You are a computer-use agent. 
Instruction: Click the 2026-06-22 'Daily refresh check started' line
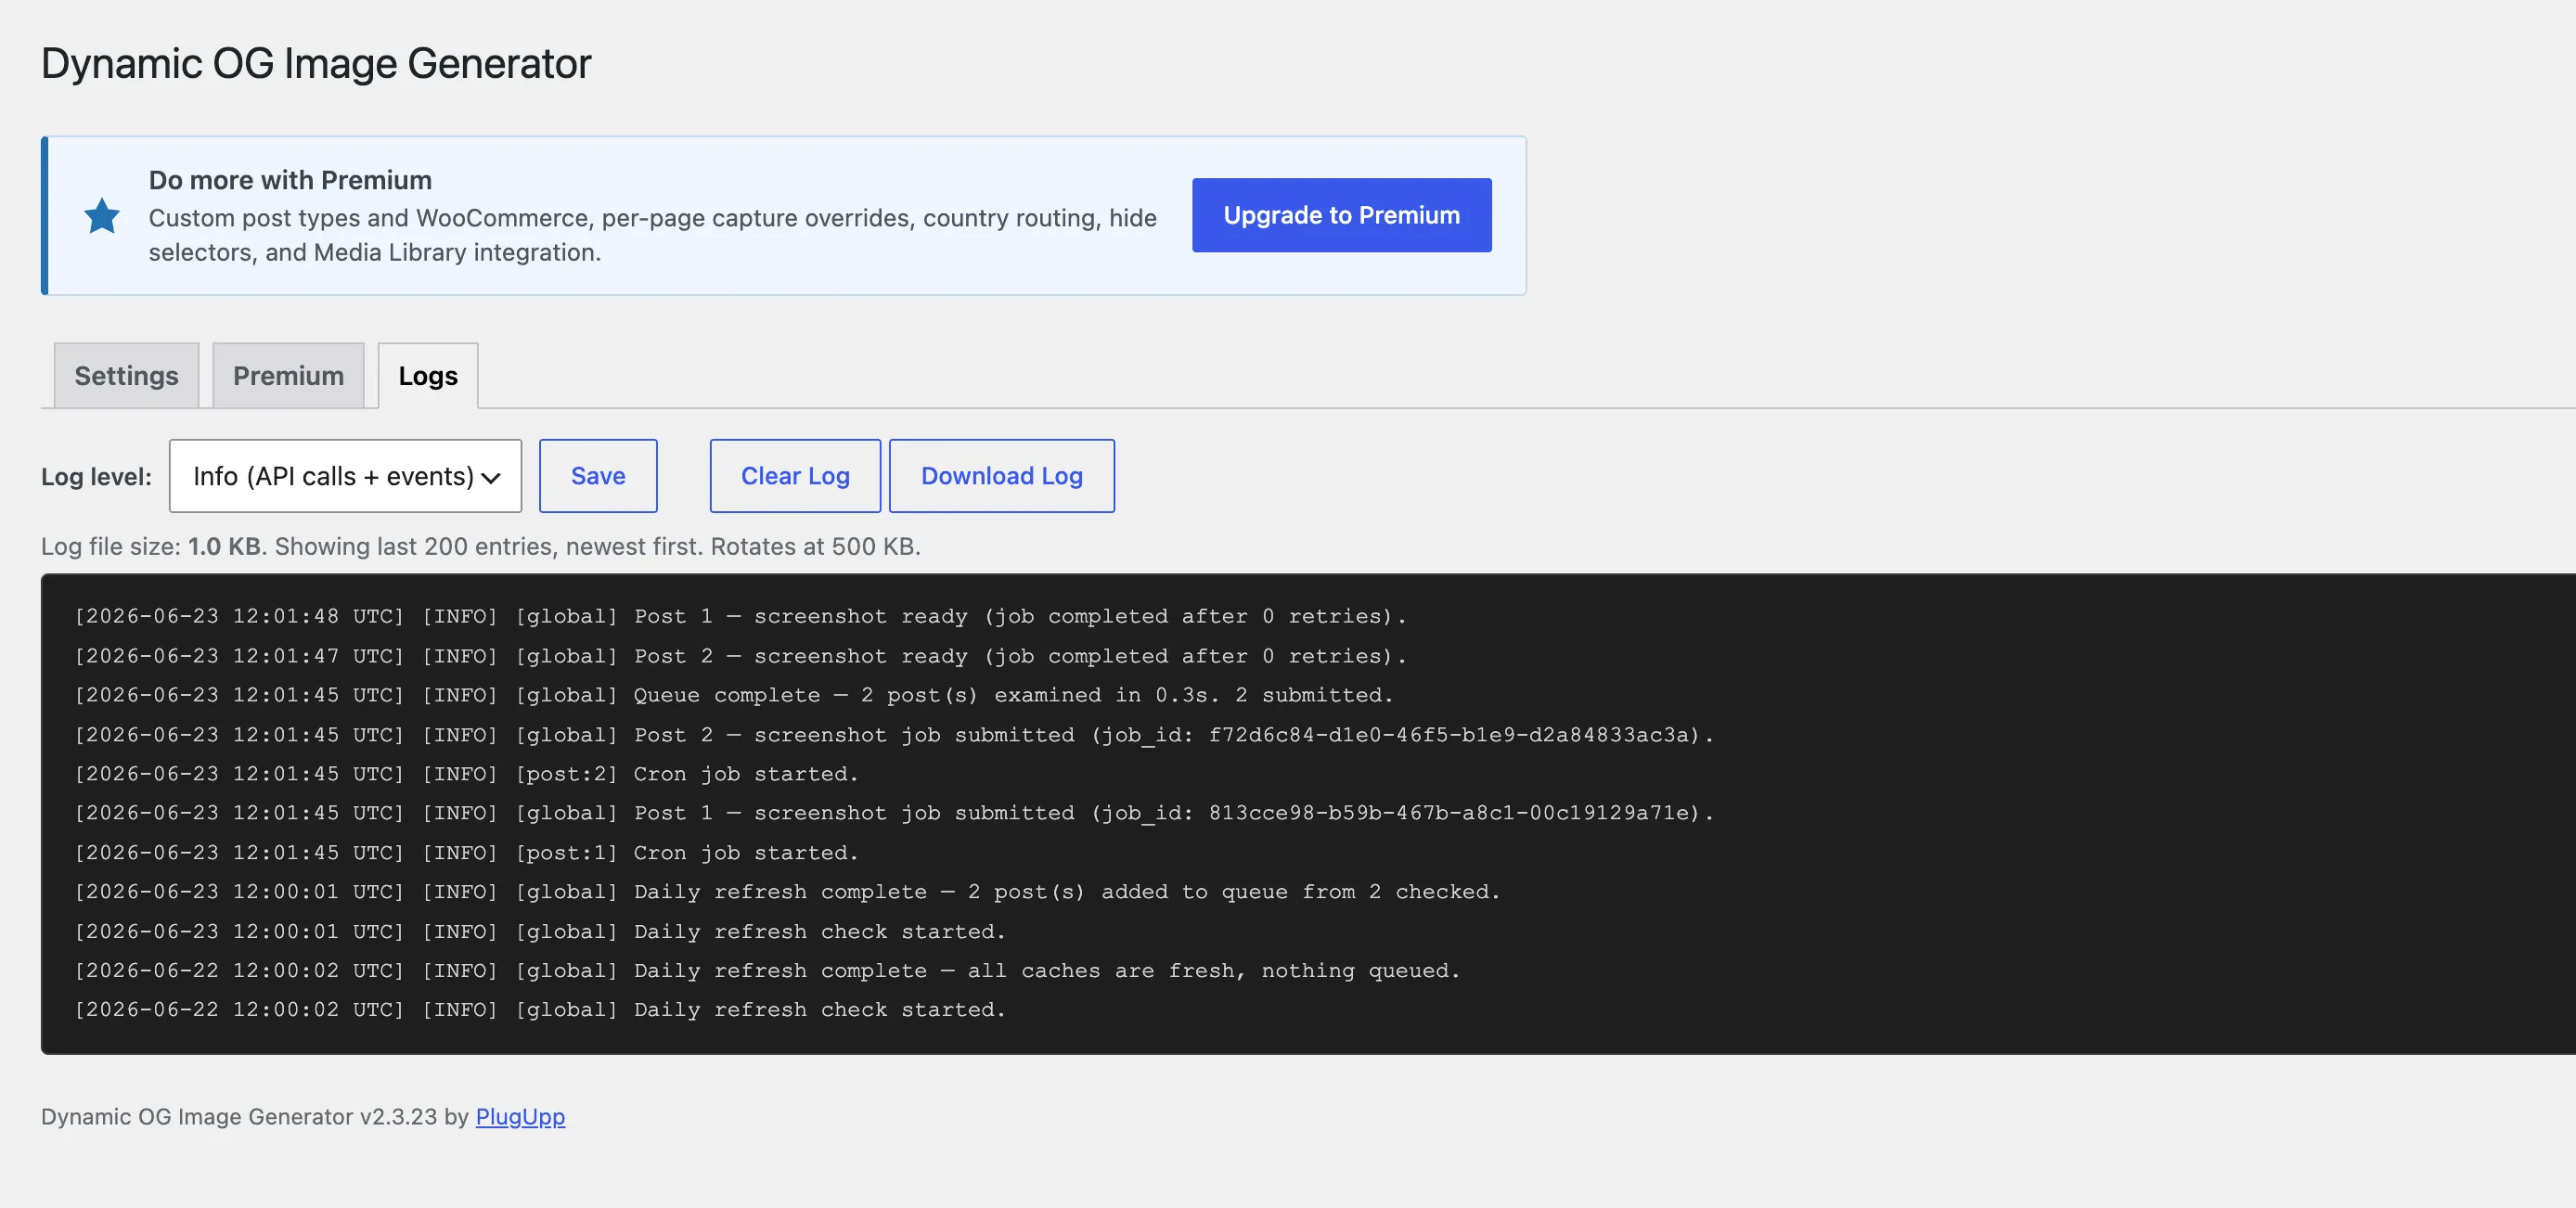pyautogui.click(x=540, y=1010)
